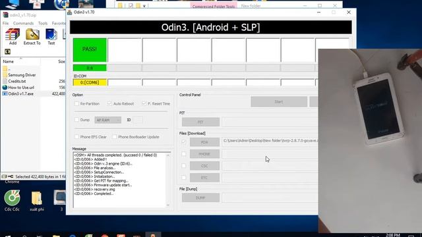Screen dimensions: 422x237
Task: Click the PIT file path field
Action: (x=270, y=122)
